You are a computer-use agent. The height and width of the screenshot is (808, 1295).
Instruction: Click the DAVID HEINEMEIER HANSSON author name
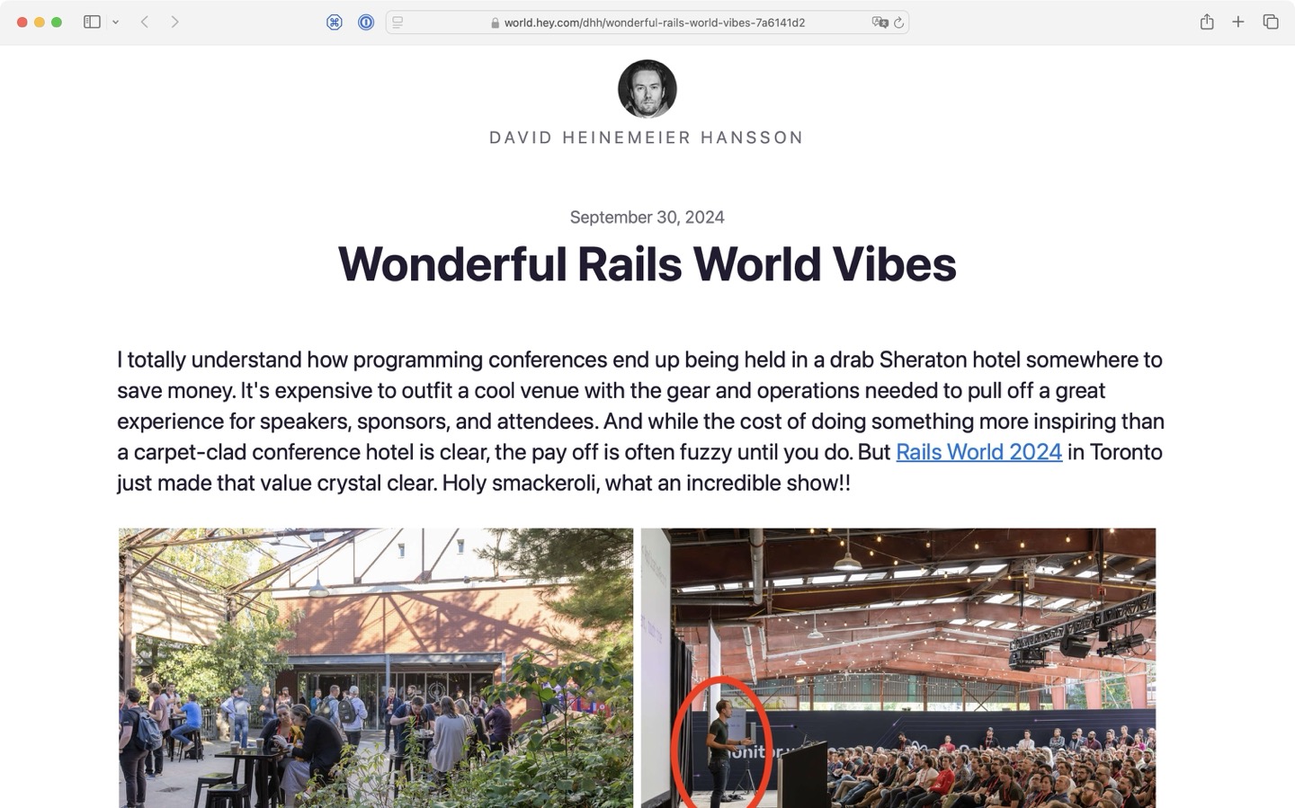pyautogui.click(x=647, y=138)
